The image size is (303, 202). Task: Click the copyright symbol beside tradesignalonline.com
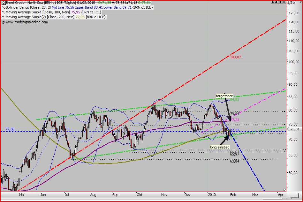click(3, 22)
